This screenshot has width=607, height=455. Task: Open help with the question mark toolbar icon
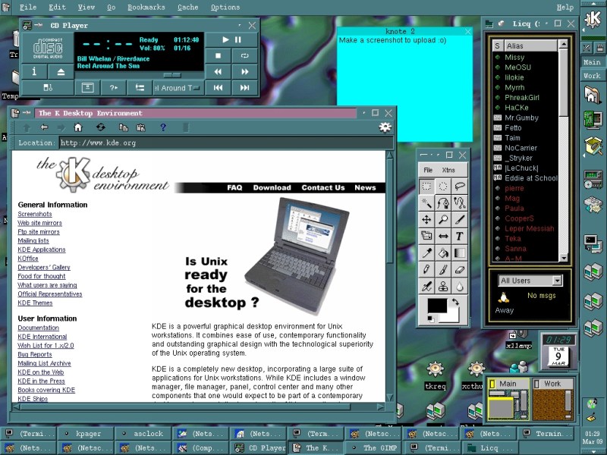[163, 127]
